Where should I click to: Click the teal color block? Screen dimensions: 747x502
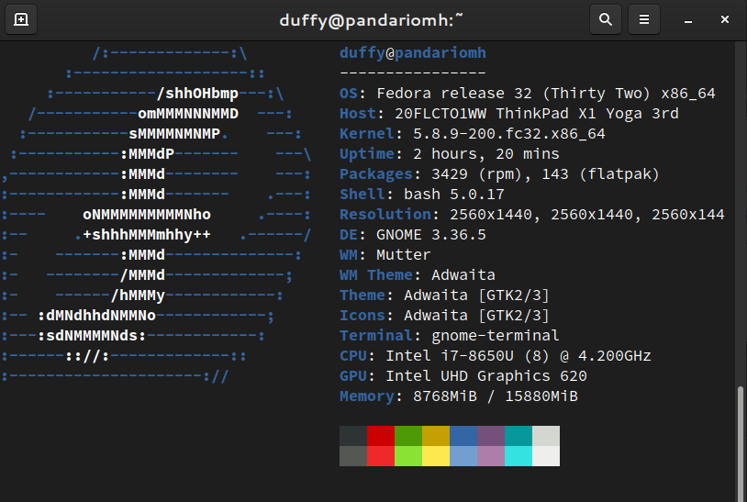[x=518, y=436]
